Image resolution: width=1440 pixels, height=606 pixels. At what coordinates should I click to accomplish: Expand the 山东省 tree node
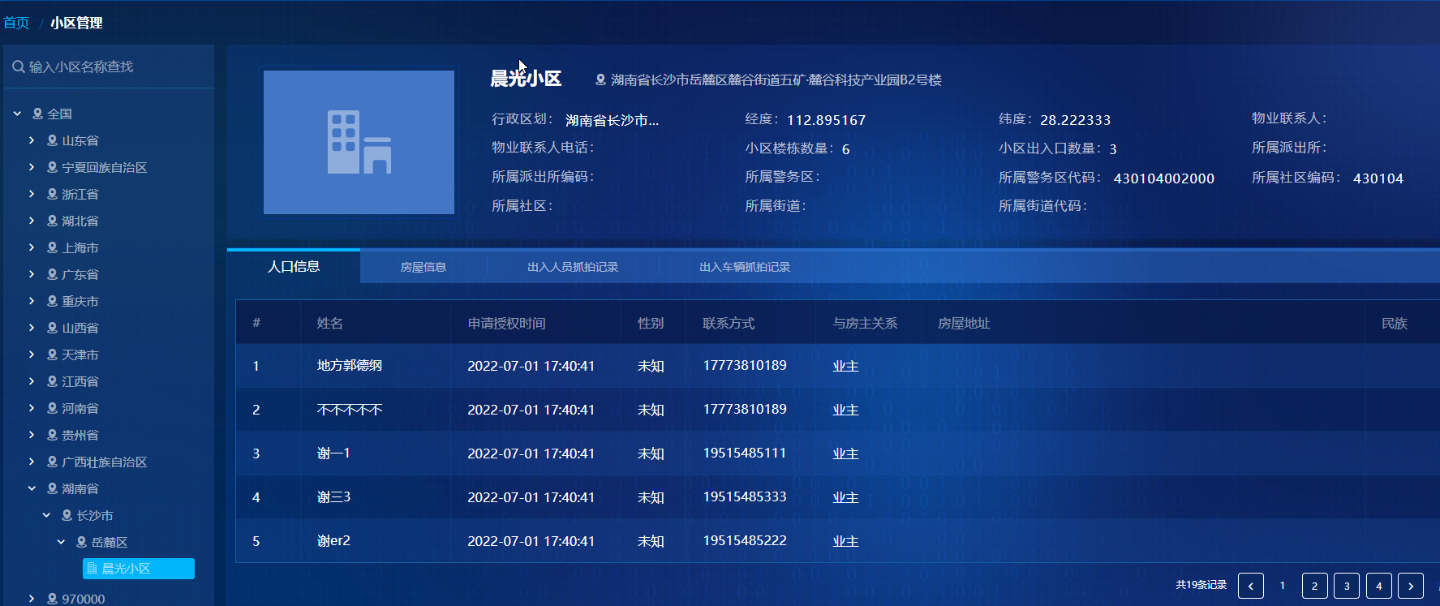[32, 141]
